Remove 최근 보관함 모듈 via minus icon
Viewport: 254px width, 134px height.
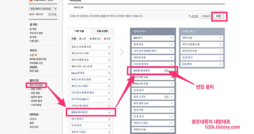point(220,44)
